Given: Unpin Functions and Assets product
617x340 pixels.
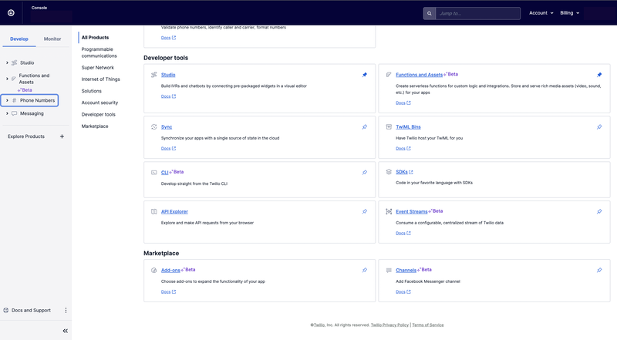Looking at the screenshot, I should pyautogui.click(x=599, y=75).
